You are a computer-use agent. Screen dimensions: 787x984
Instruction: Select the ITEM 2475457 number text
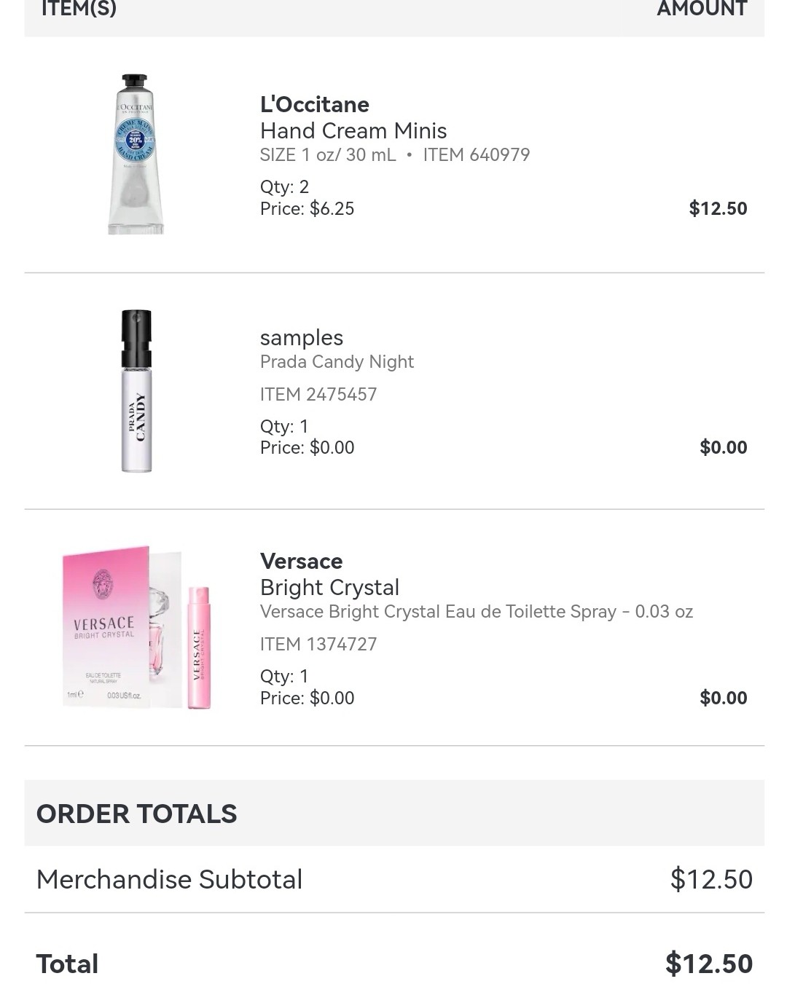pyautogui.click(x=318, y=395)
